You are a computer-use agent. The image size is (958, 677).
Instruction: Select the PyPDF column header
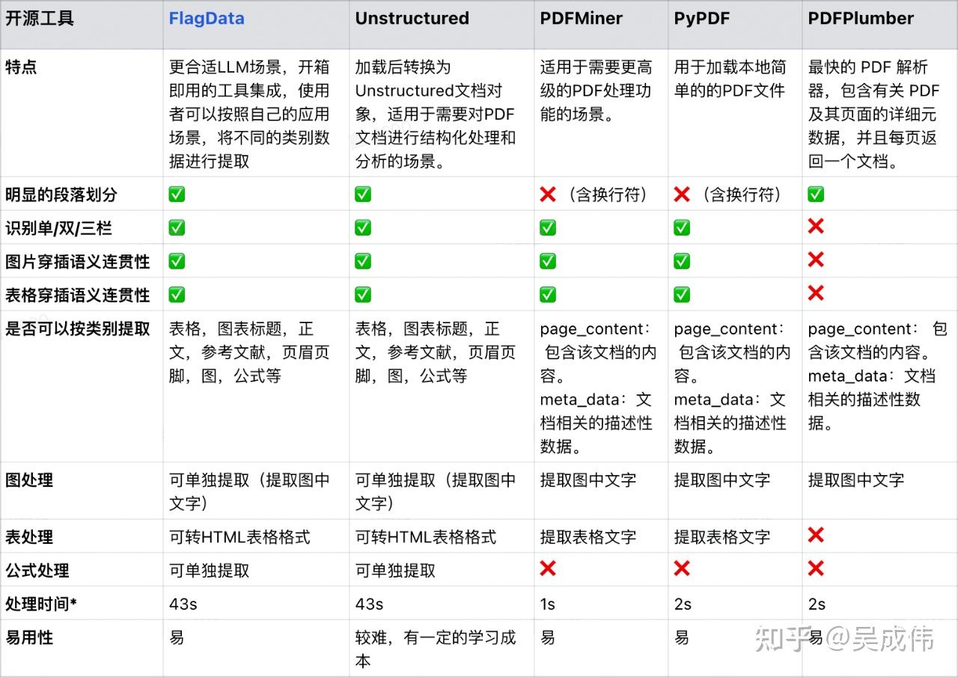701,18
